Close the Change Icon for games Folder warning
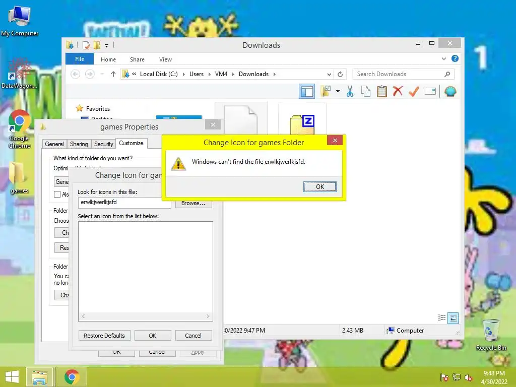 [x=335, y=141]
